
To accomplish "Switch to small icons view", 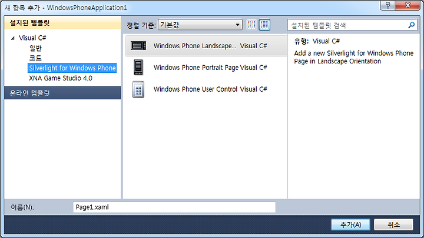I will tap(251, 25).
